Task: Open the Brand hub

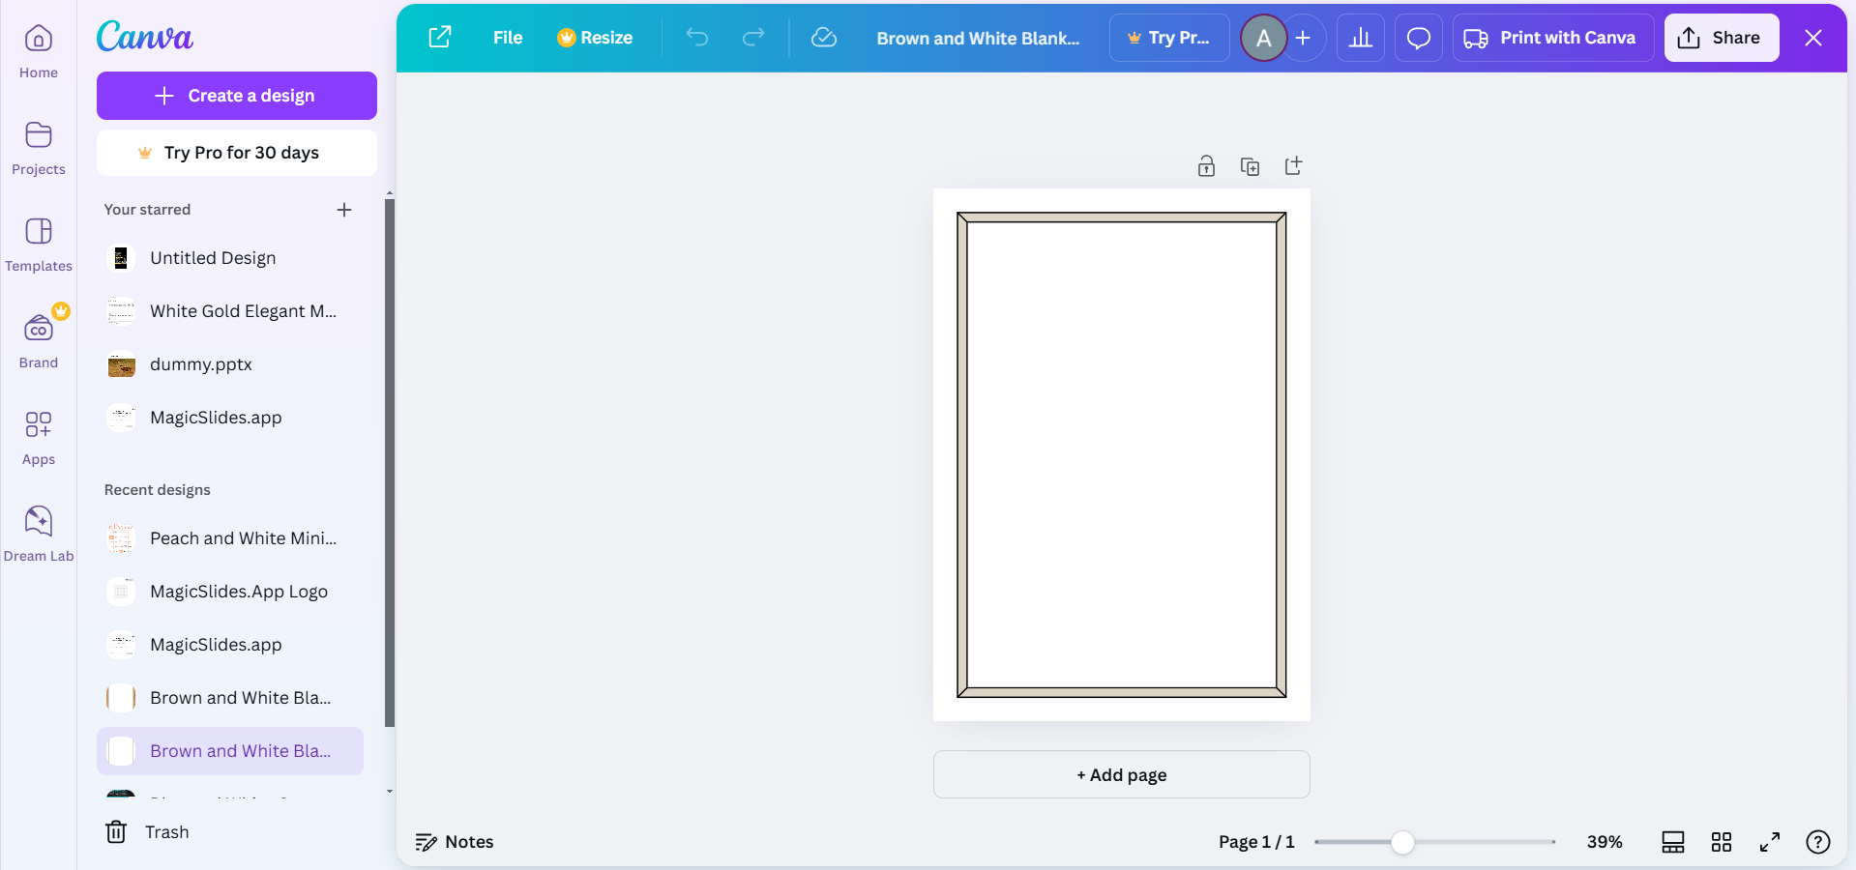Action: click(x=39, y=342)
